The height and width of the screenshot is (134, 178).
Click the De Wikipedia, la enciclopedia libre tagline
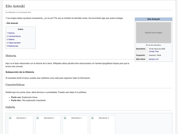pos(18,12)
